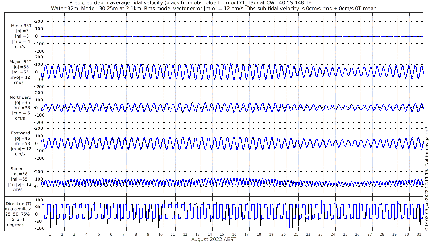
Task: Click the '|m| =65' value under Major
Action: tap(21, 72)
